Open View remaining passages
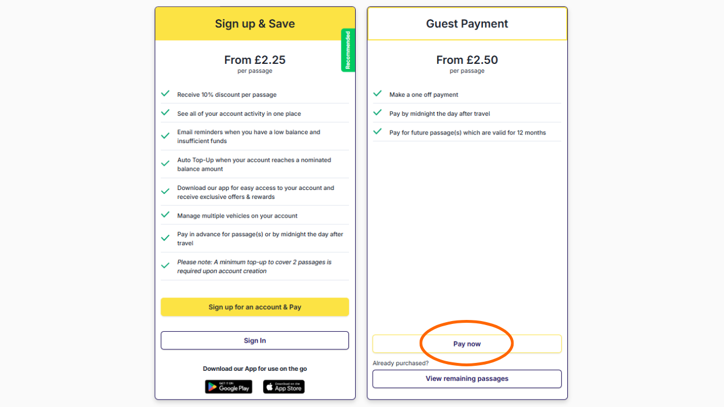The height and width of the screenshot is (407, 724). click(x=467, y=379)
